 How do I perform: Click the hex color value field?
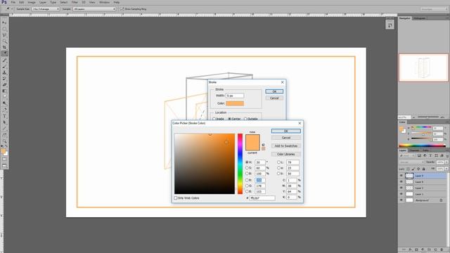tap(262, 198)
